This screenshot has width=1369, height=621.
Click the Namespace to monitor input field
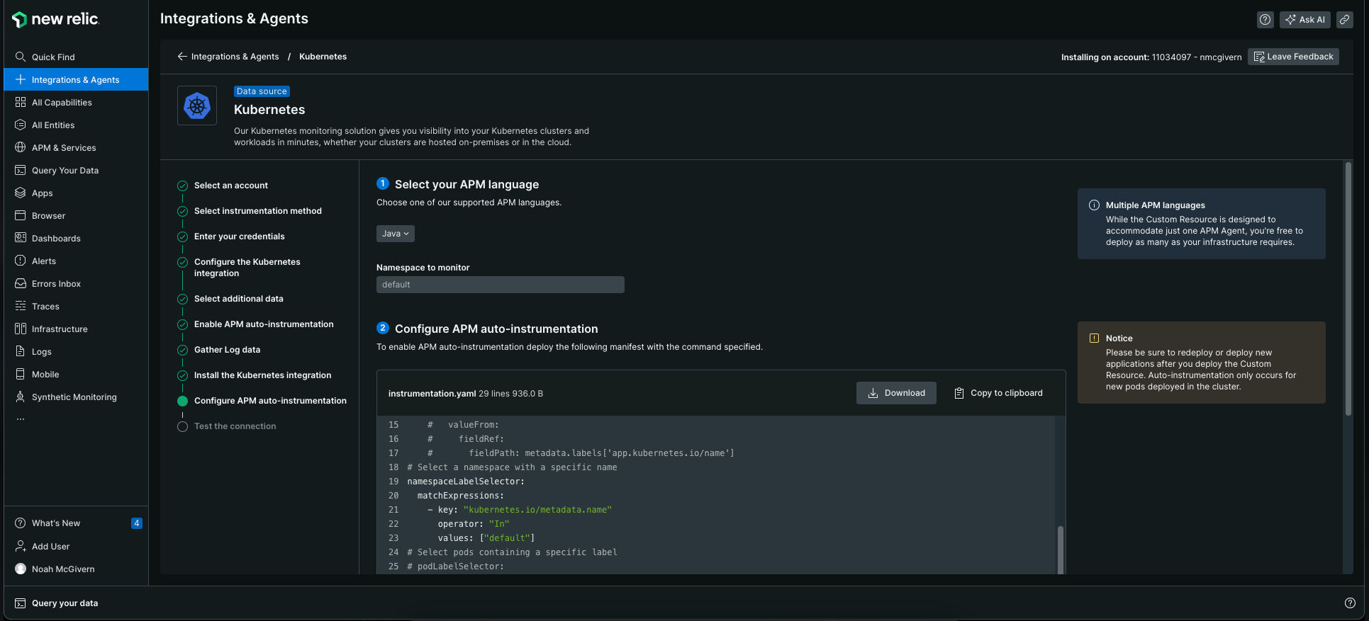[500, 285]
